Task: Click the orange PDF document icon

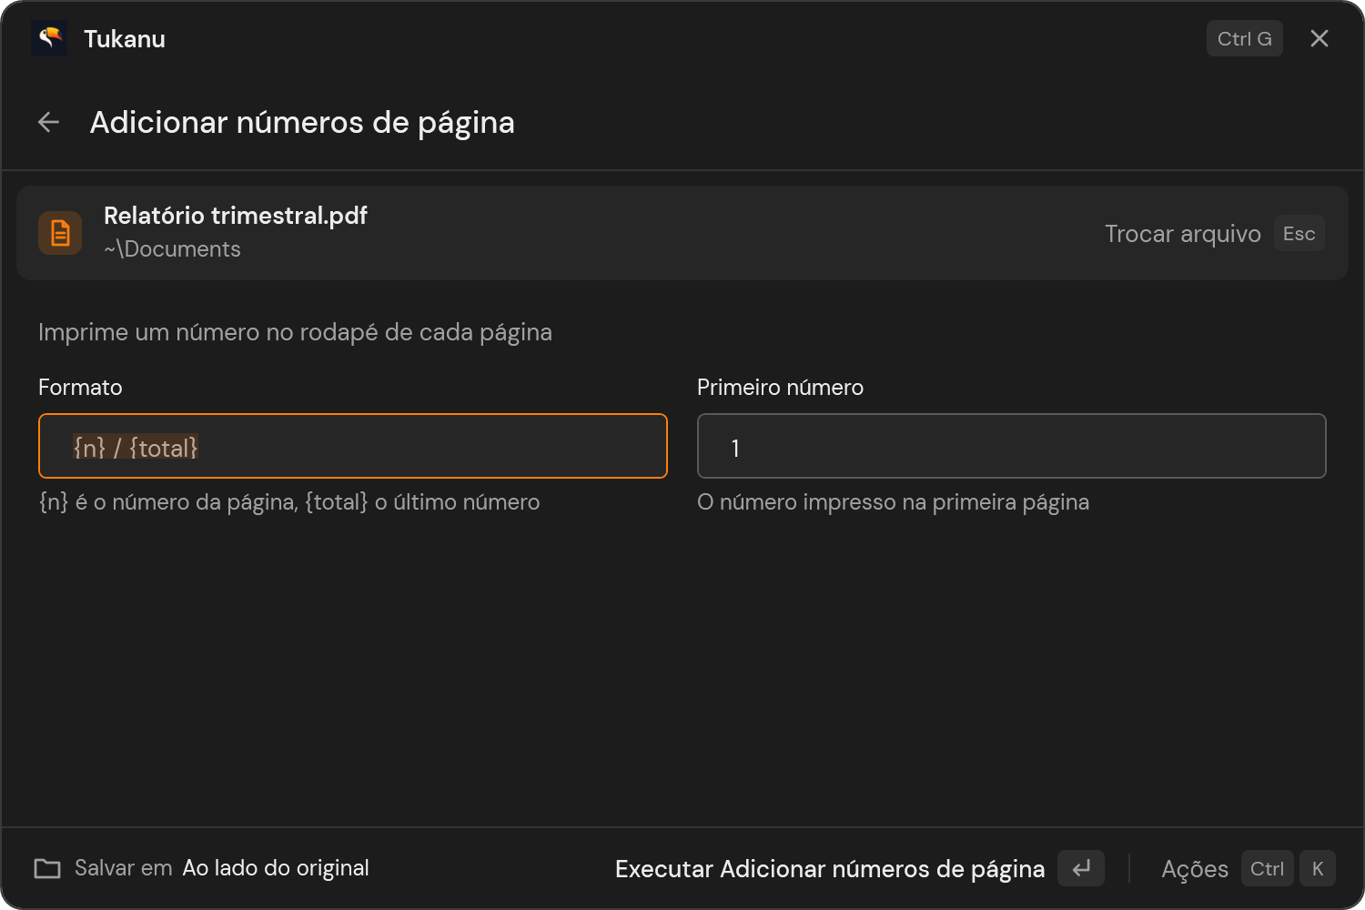Action: pyautogui.click(x=60, y=233)
